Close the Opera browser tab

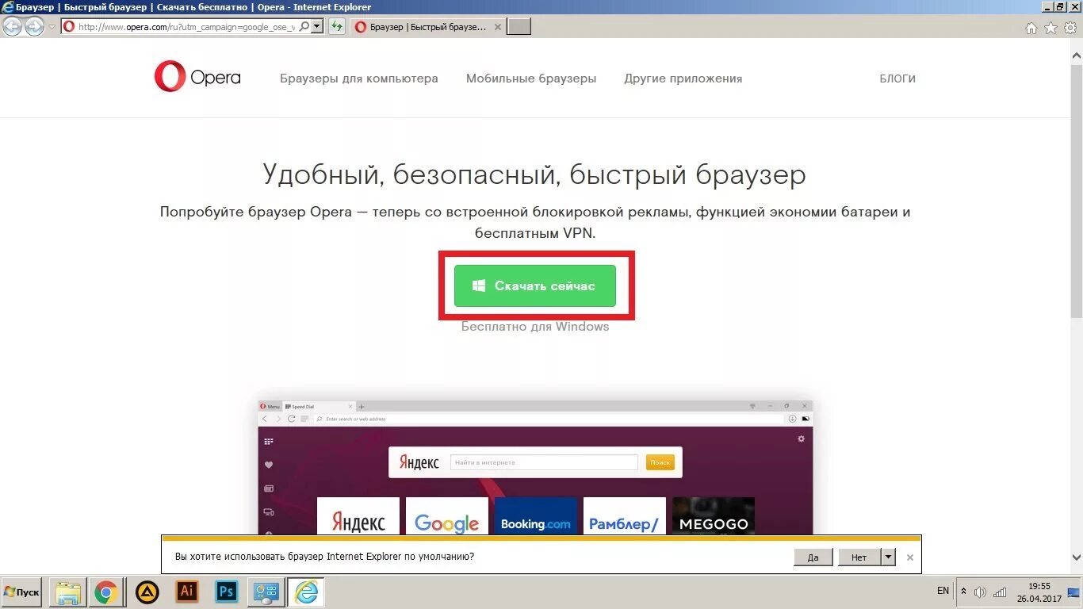coord(498,27)
